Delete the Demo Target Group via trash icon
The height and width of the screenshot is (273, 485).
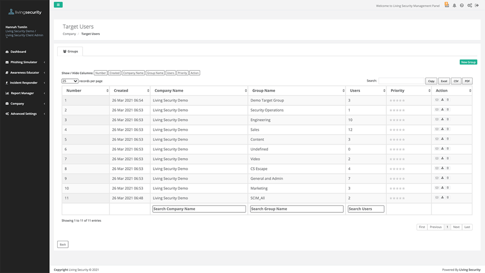pyautogui.click(x=448, y=100)
